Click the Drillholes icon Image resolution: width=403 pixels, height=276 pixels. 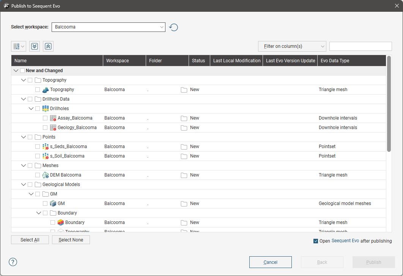tap(46, 109)
